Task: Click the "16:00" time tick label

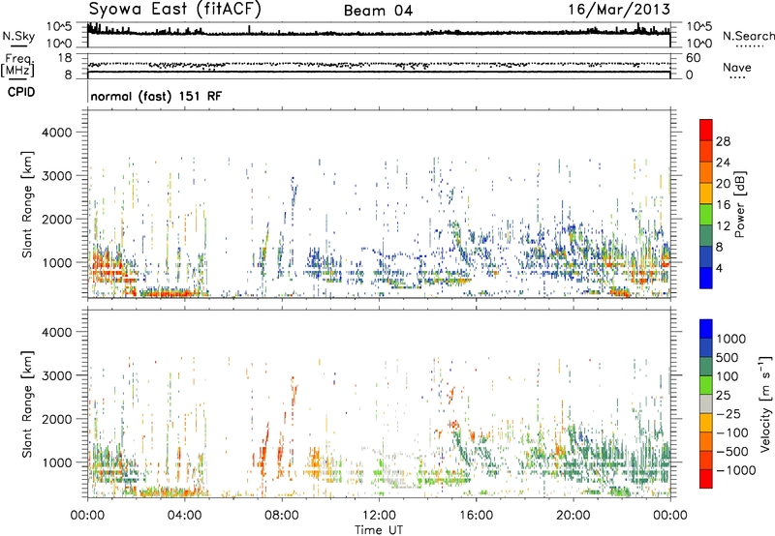Action: point(476,516)
